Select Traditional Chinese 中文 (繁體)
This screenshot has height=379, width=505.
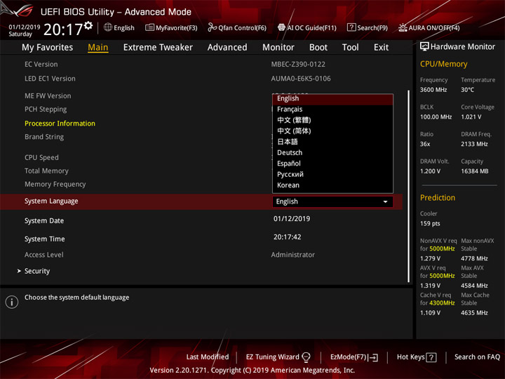tap(332, 120)
